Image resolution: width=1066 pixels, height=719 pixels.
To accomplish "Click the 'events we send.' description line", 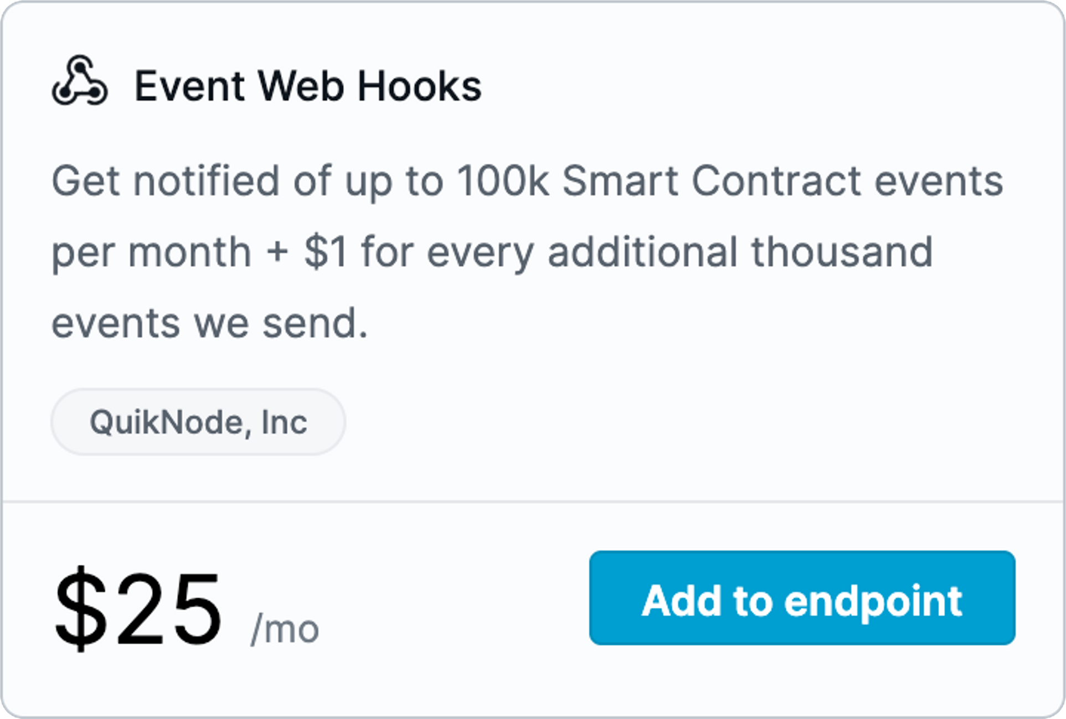I will coord(210,323).
